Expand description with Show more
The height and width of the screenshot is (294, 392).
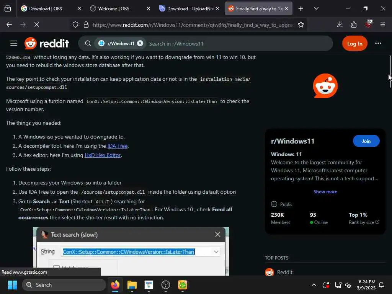(325, 192)
